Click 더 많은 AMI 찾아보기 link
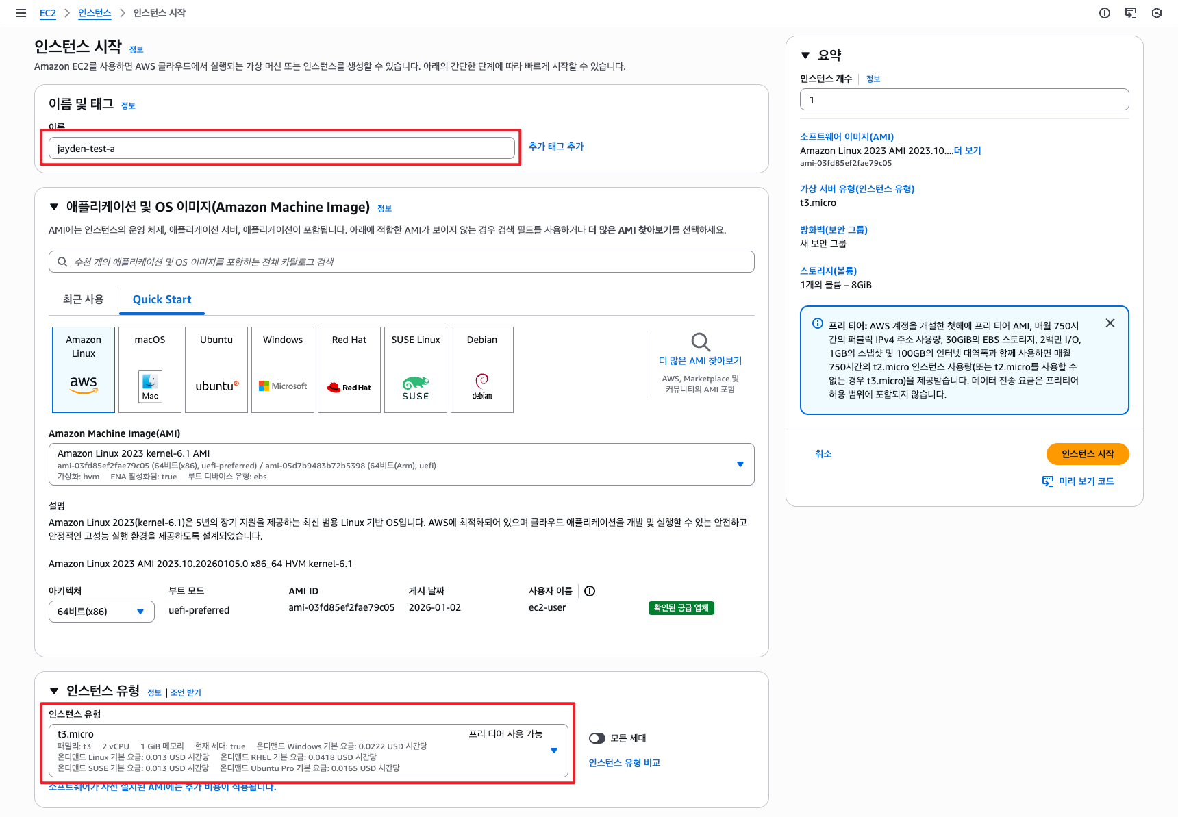1178x817 pixels. pos(700,361)
